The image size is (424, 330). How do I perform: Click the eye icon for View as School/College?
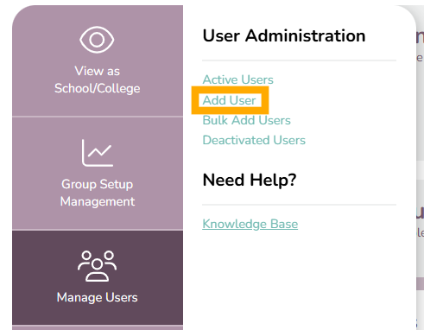97,40
